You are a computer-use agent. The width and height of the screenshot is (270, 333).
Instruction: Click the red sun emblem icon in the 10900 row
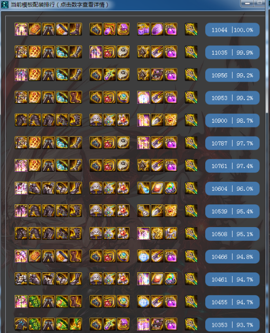tap(171, 120)
